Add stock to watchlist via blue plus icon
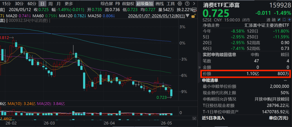The height and width of the screenshot is (127, 292). click(289, 19)
